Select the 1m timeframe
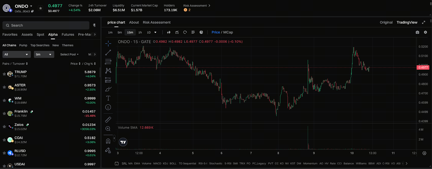Image resolution: width=432 pixels, height=169 pixels. tap(110, 32)
